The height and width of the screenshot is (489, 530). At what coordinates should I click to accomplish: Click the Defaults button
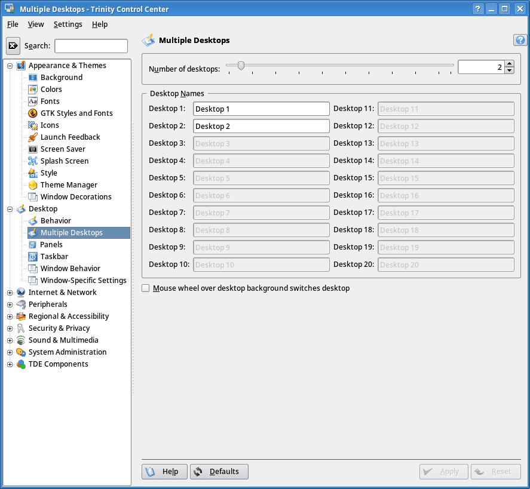(x=219, y=472)
